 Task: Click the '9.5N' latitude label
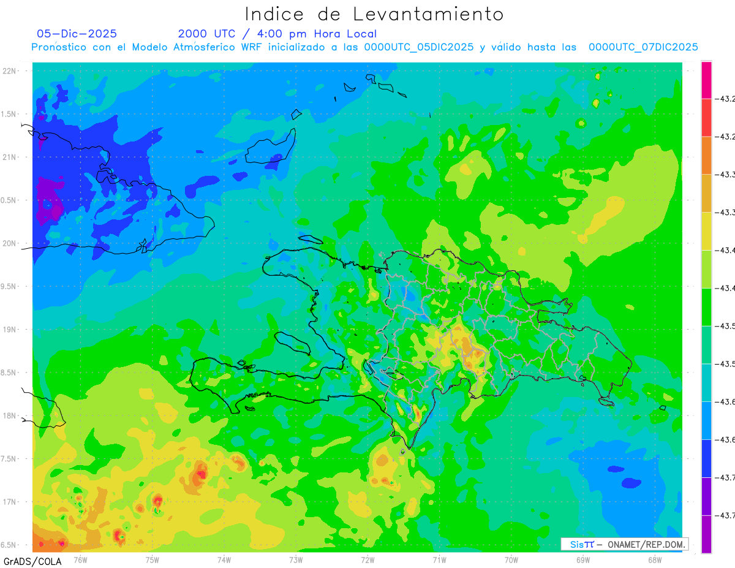coord(9,286)
